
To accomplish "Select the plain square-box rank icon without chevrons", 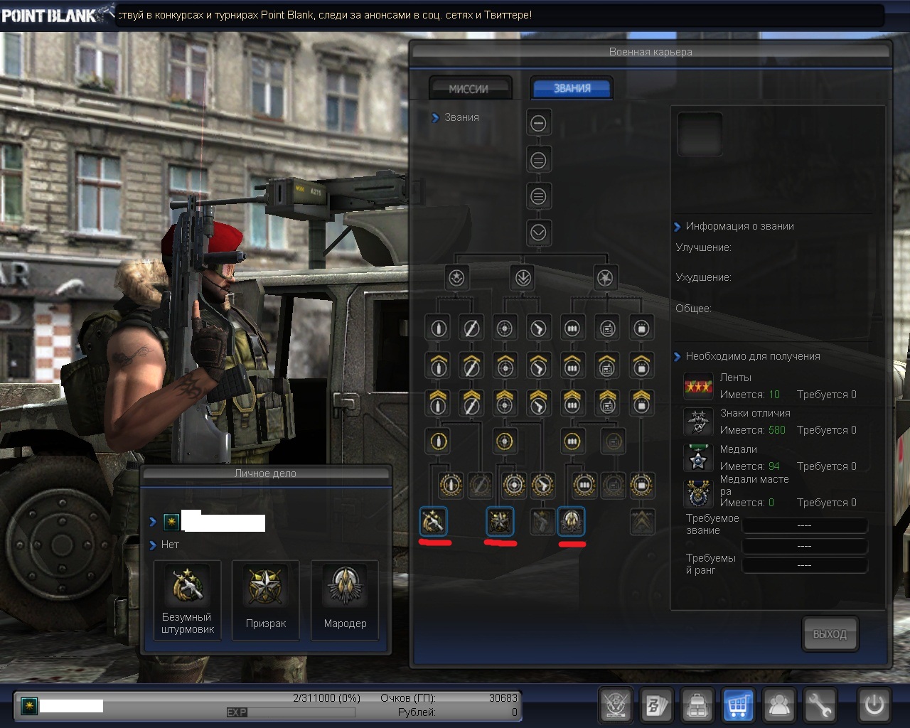I will [x=641, y=328].
